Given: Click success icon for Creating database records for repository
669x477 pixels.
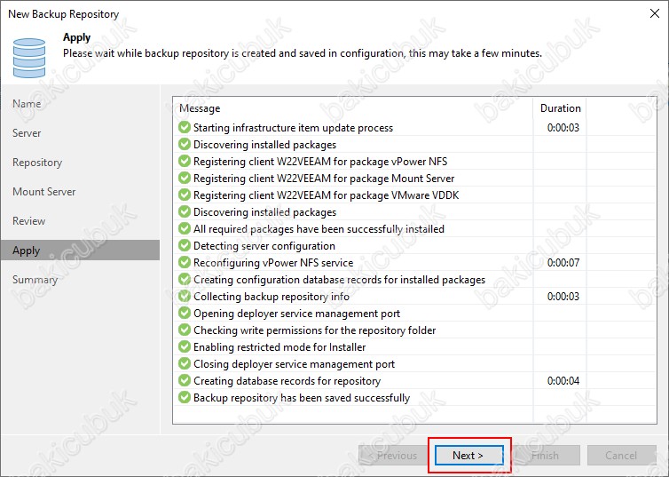Looking at the screenshot, I should pos(185,380).
